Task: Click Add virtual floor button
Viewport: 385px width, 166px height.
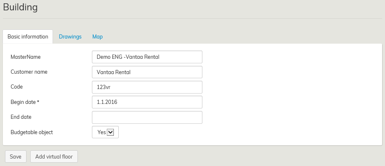Action: [54, 157]
